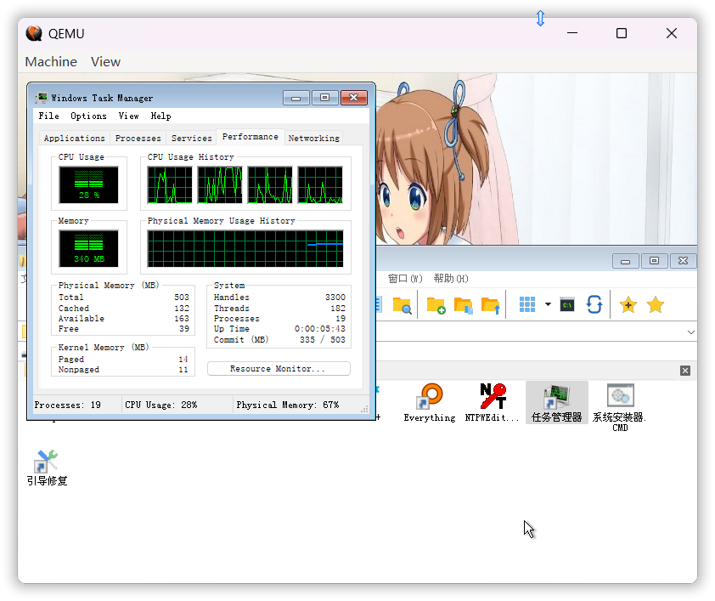Minimize the Windows Task Manager window
This screenshot has width=715, height=601.
pos(296,98)
